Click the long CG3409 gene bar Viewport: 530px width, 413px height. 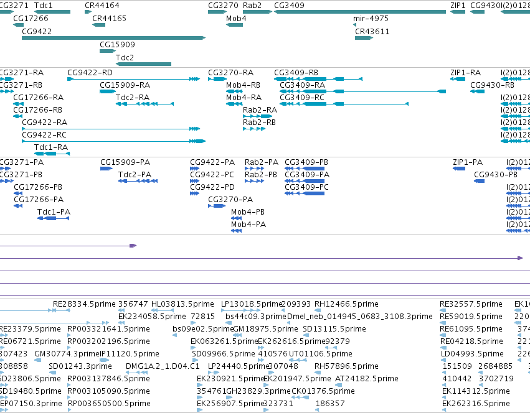360,12
